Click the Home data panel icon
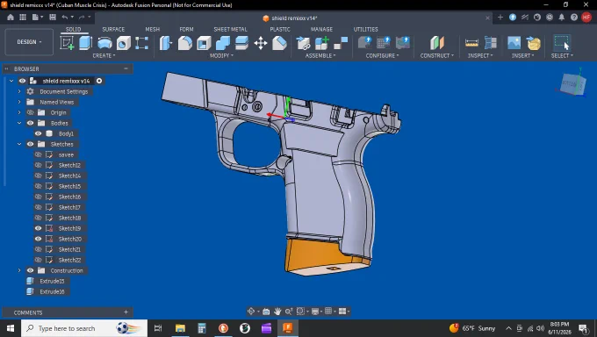The image size is (597, 337). [11, 18]
